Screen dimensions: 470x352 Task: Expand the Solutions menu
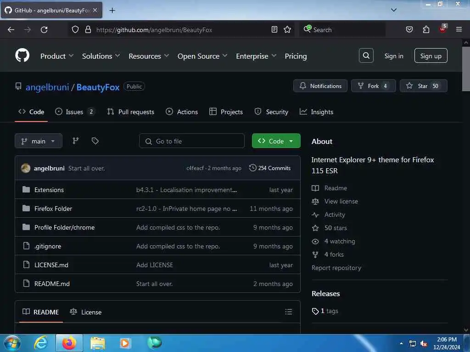101,56
